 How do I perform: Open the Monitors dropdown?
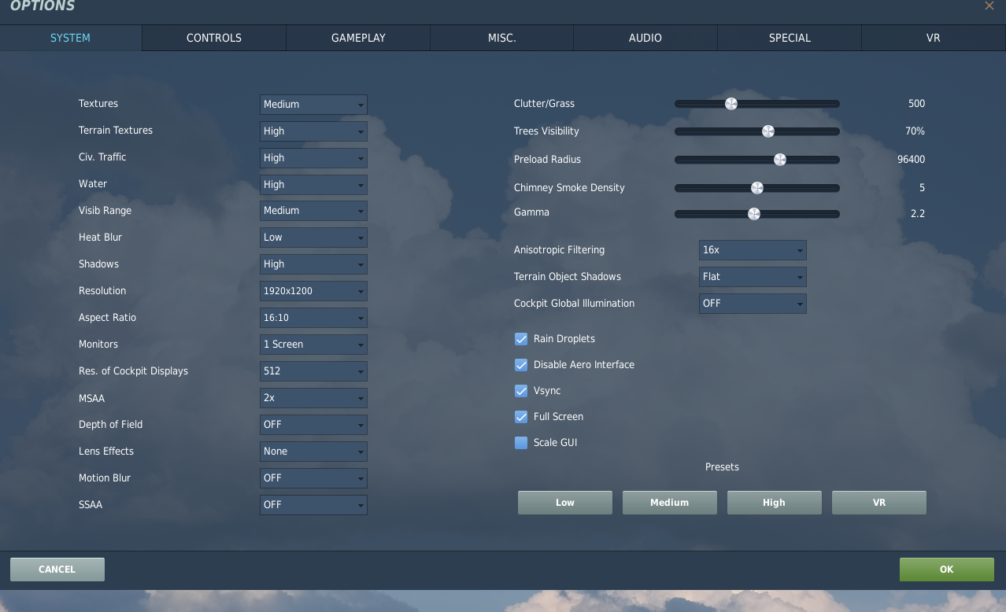pos(313,345)
